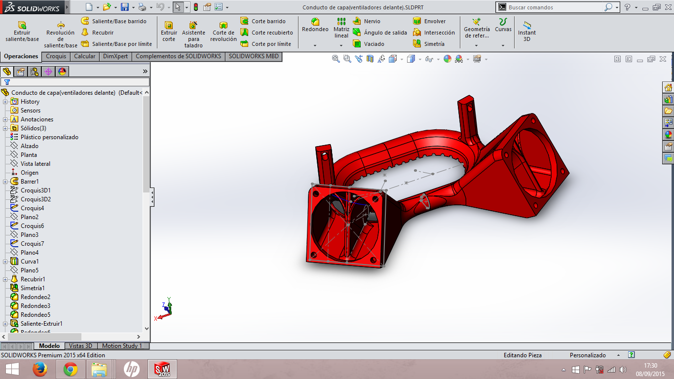Click the Nervio rib command
This screenshot has width=674, height=379.
[367, 21]
